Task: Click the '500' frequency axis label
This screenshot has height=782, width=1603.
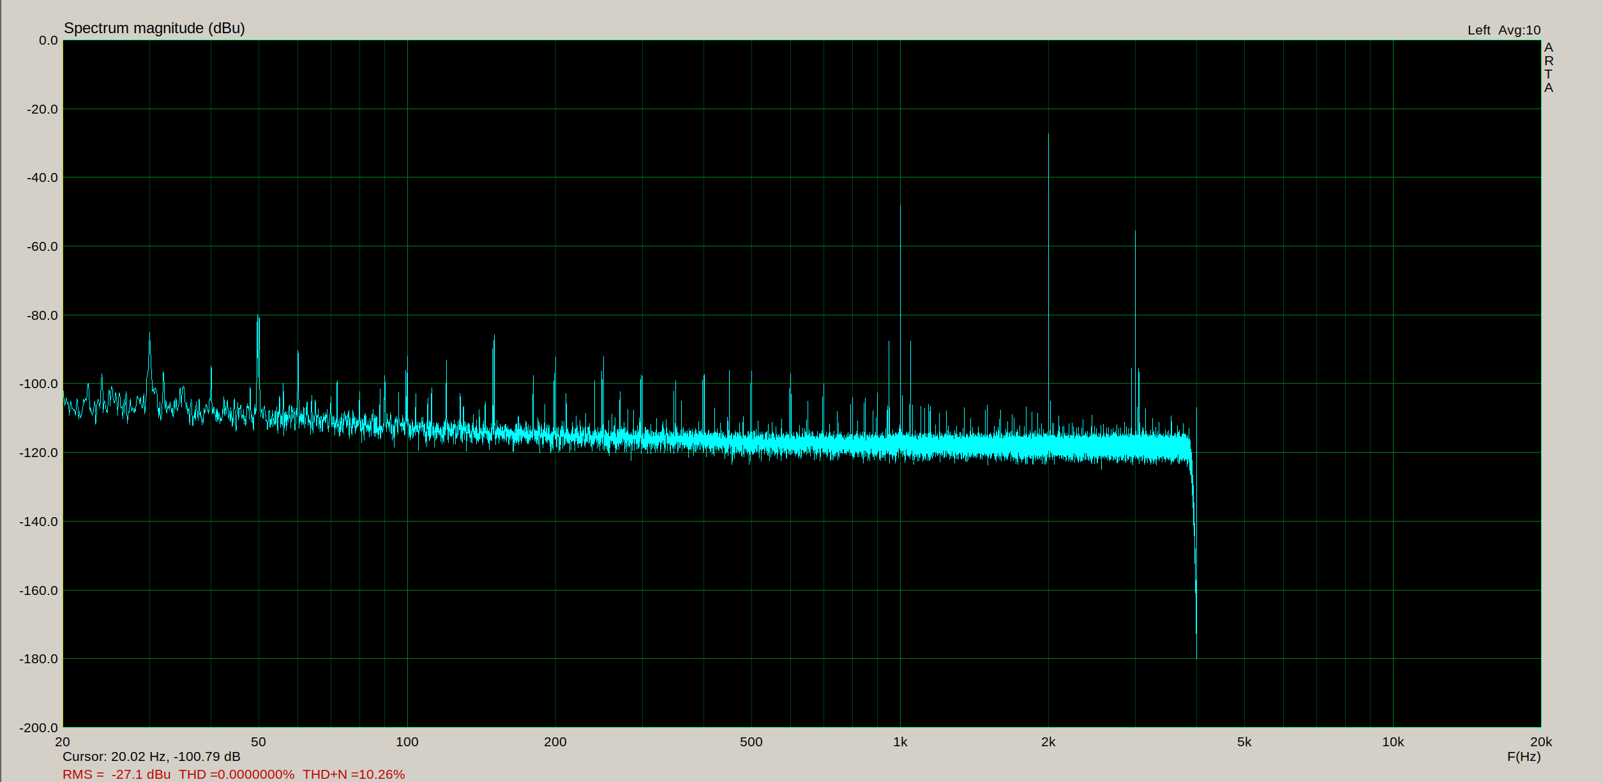Action: point(751,742)
